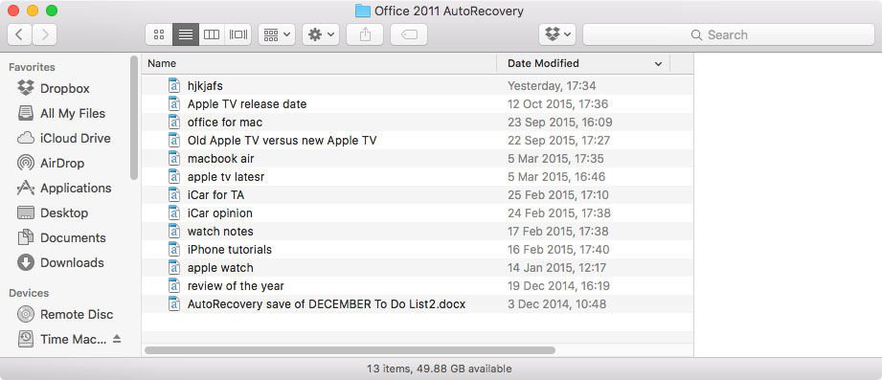Click the Name column header
Viewport: 882px width, 380px height.
pyautogui.click(x=320, y=63)
